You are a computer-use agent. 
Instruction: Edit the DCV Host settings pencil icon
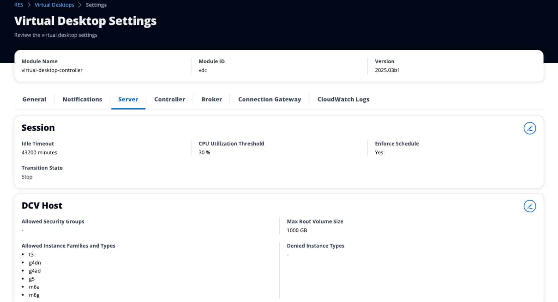point(530,206)
